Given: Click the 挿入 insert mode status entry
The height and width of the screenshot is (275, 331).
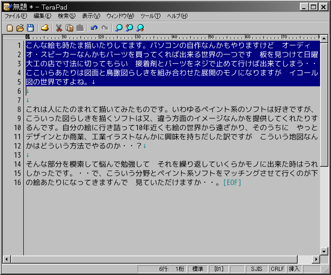Looking at the screenshot, I should 294,269.
